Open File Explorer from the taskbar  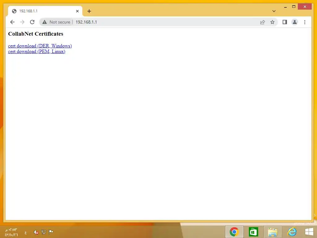coord(272,232)
